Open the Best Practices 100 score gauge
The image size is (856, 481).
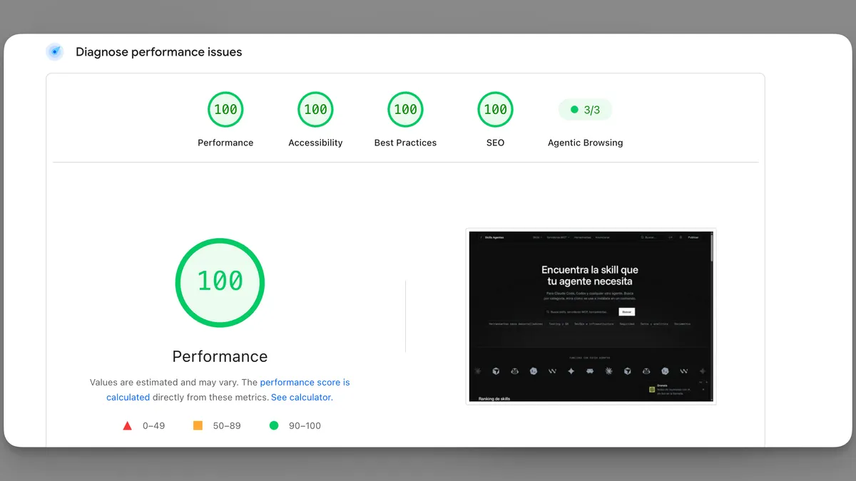[405, 110]
